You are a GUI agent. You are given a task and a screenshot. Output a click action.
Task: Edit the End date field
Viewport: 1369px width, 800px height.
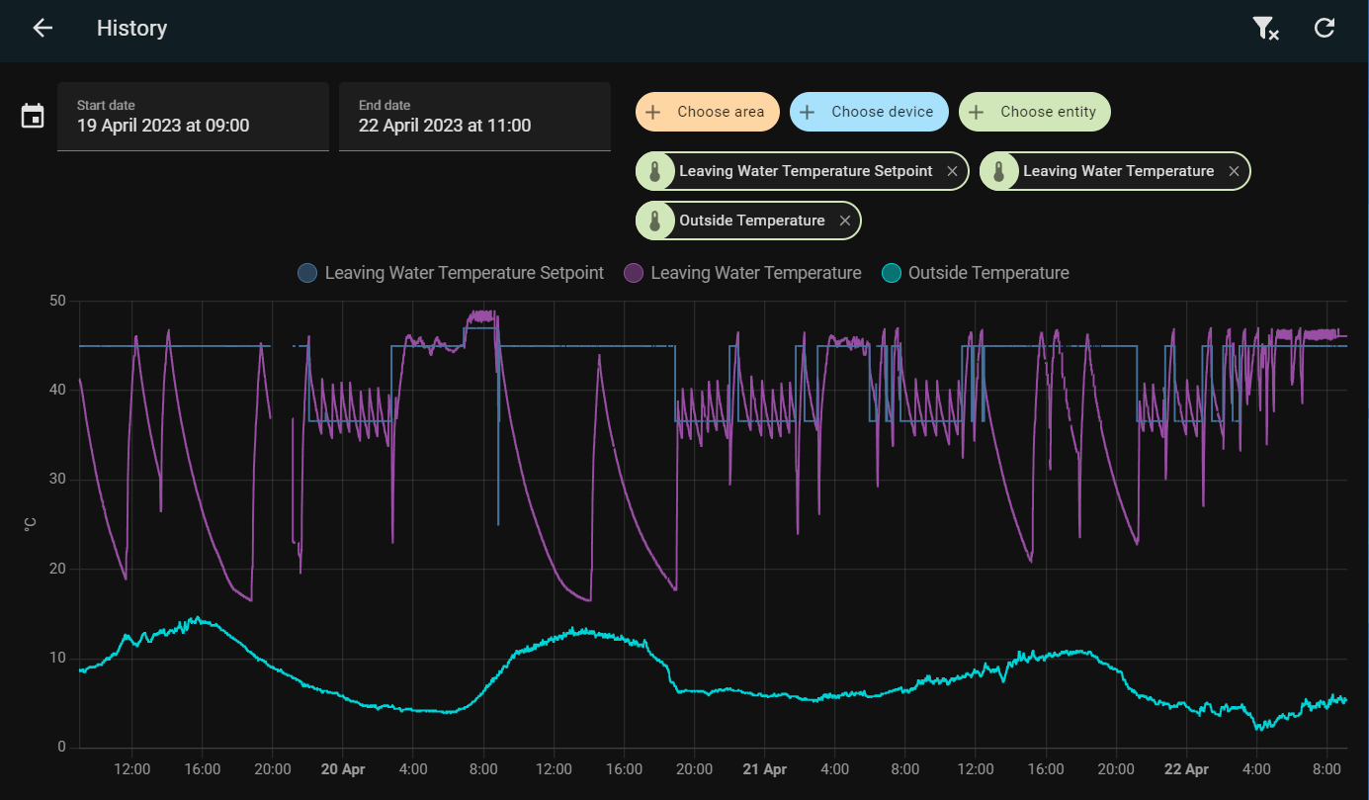point(474,117)
